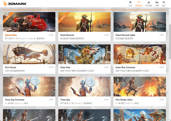
Task: Click Fire Strike Ultra's 4K DirectX 11 description
Action: point(127,103)
